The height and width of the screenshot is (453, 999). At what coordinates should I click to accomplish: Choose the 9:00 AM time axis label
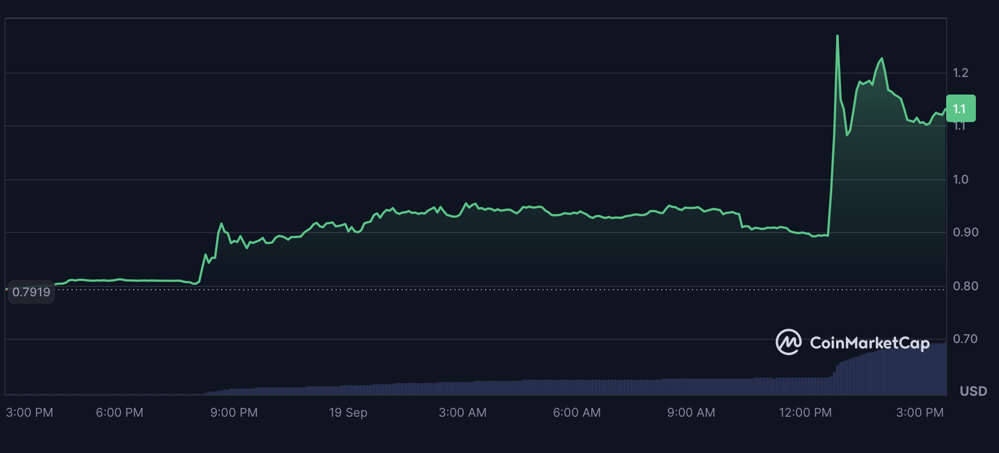point(691,412)
